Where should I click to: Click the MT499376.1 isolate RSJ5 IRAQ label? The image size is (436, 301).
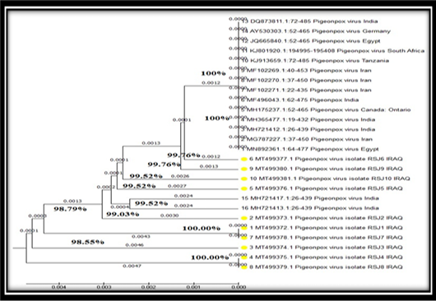point(326,188)
